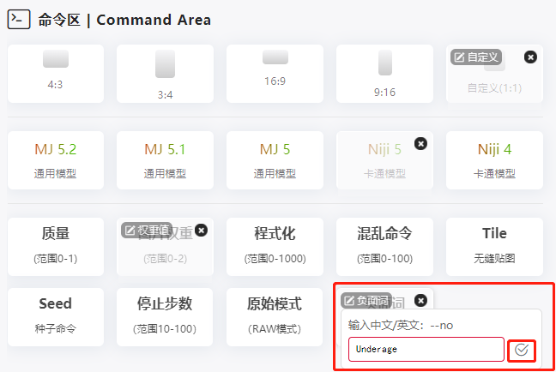Add the Tile seamless texture command
The image size is (556, 372).
[x=494, y=245]
